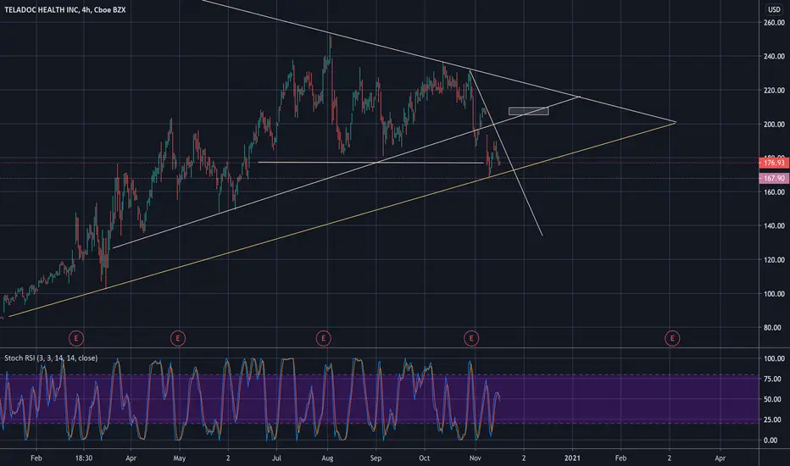Click the Sep time axis label

pyautogui.click(x=376, y=458)
